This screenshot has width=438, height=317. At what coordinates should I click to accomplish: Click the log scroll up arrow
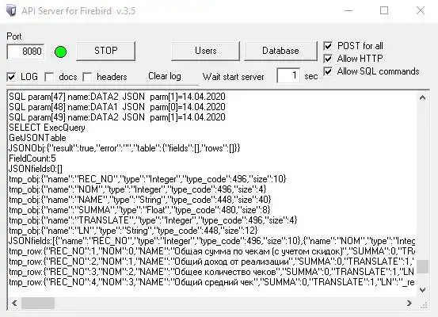tap(422, 97)
